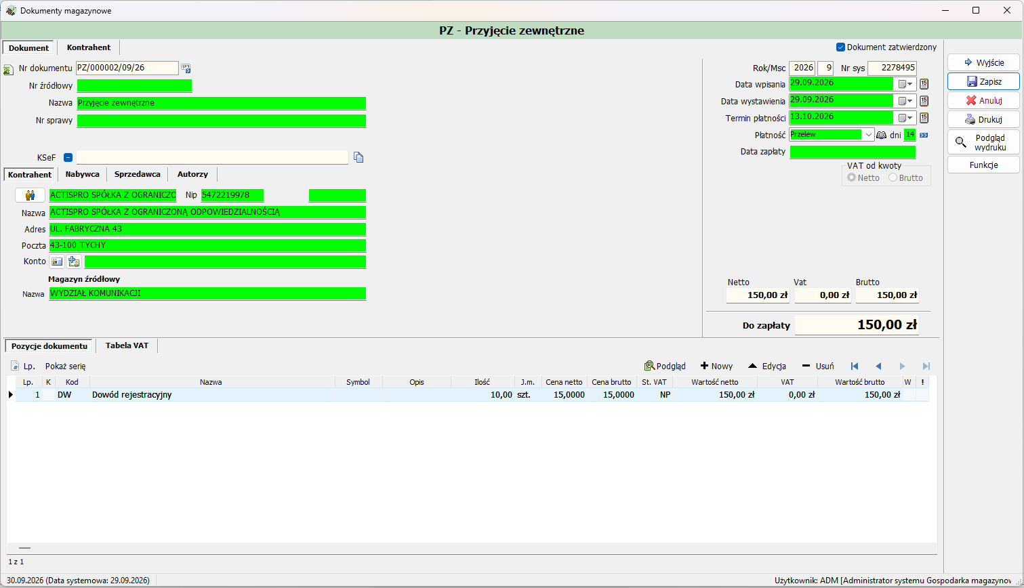Viewport: 1024px width, 588px height.
Task: Click the Funkcje button
Action: pos(983,165)
